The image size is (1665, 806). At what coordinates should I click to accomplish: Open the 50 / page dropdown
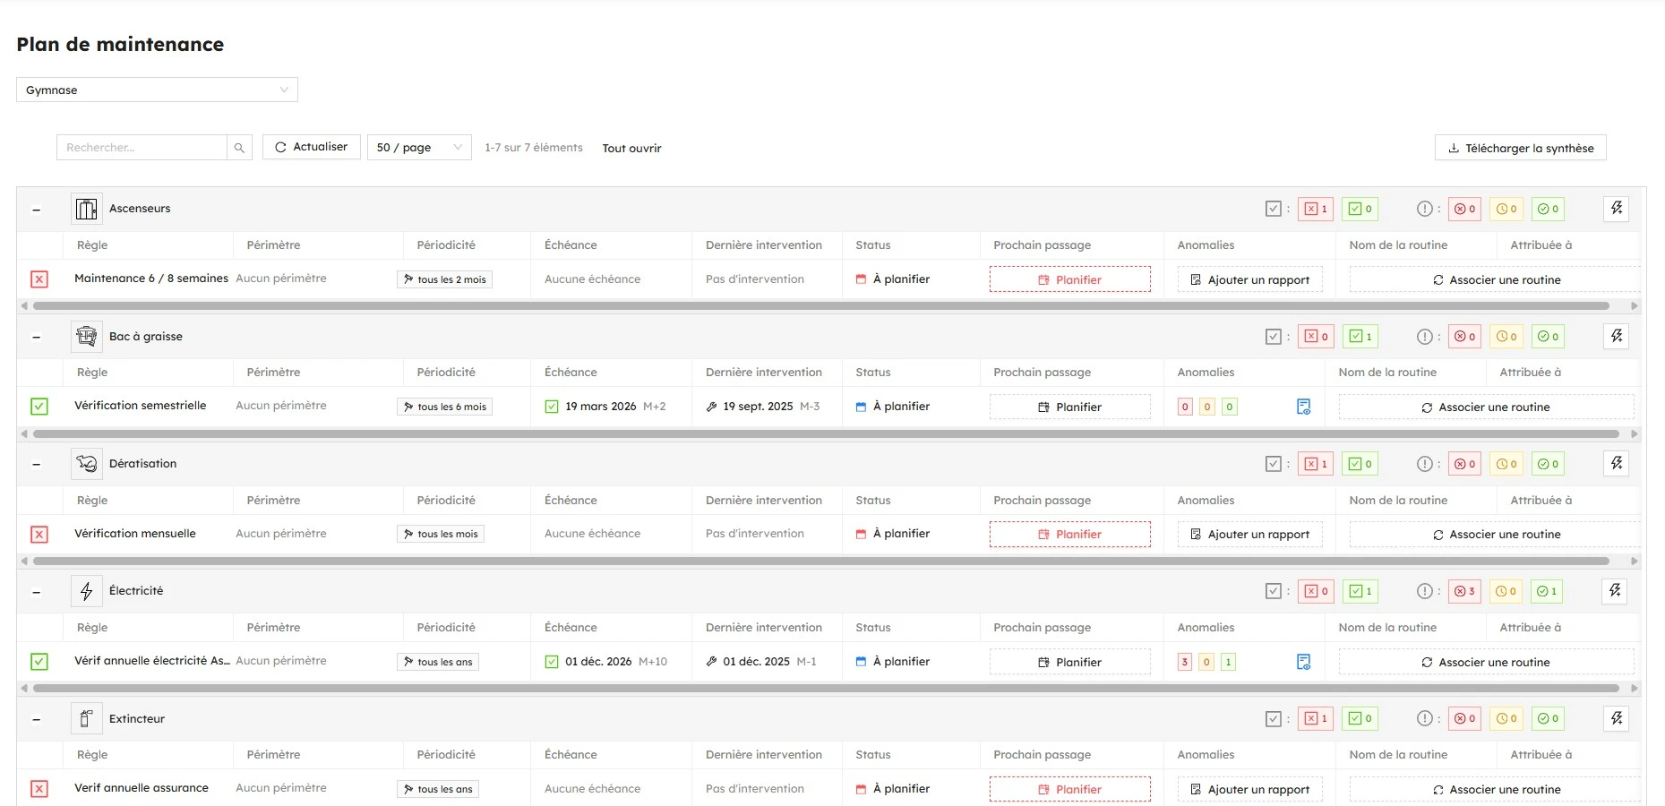click(418, 148)
